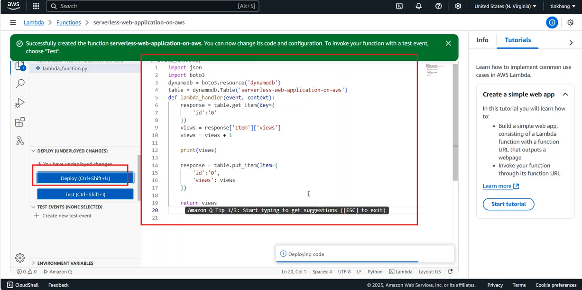Collapse Create a simple web app section
Image resolution: width=582 pixels, height=290 pixels.
coord(565,94)
